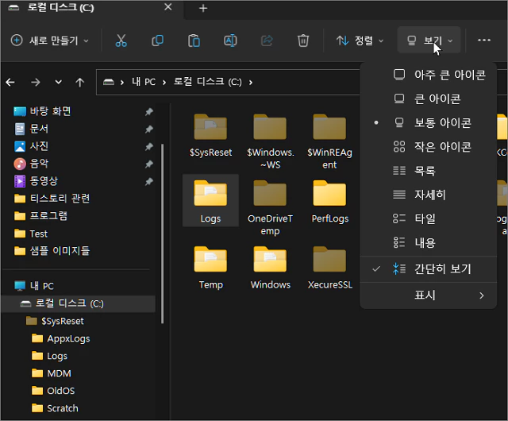508x421 pixels.
Task: Click the Share icon in toolbar
Action: click(x=267, y=41)
